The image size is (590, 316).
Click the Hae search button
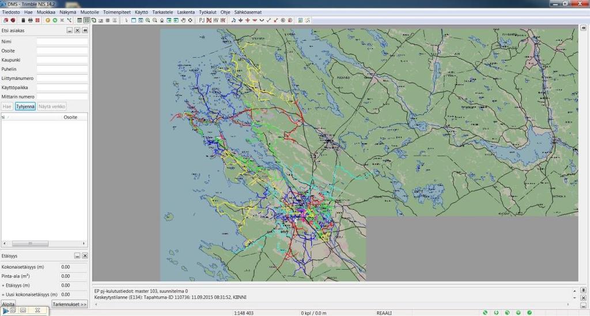pos(7,107)
